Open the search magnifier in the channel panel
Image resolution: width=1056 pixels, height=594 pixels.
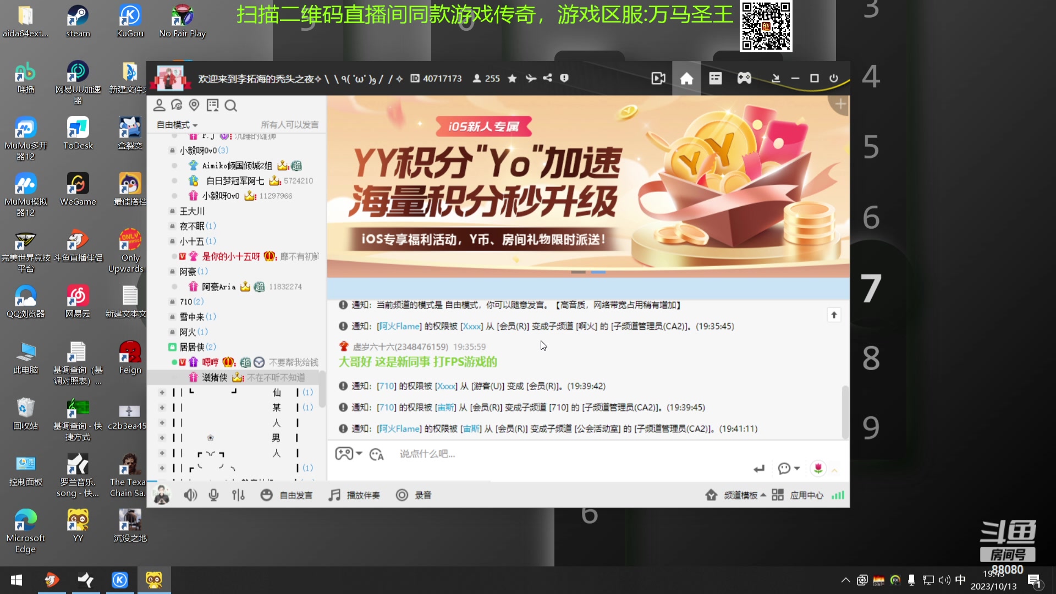[x=230, y=106]
